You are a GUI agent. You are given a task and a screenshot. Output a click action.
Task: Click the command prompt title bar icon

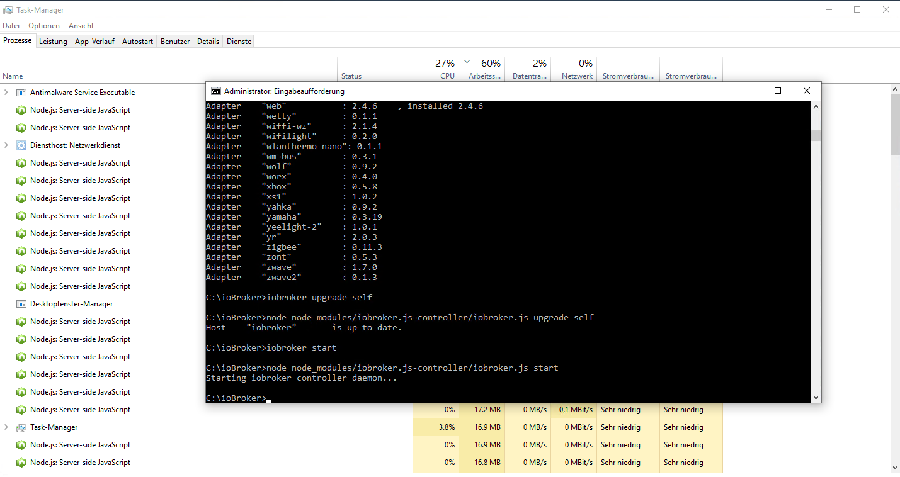tap(215, 91)
